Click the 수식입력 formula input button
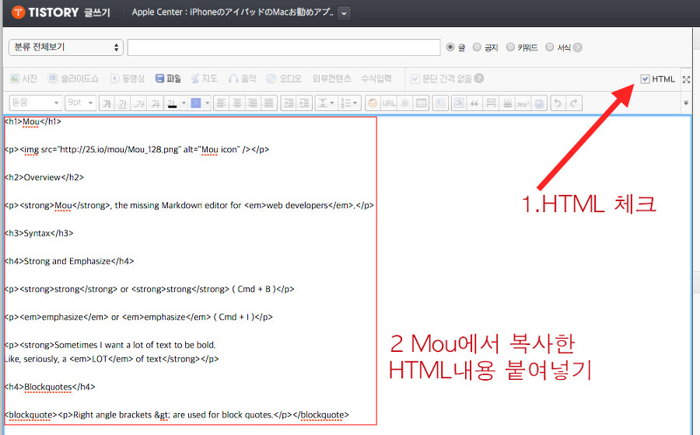Image resolution: width=700 pixels, height=435 pixels. (376, 78)
